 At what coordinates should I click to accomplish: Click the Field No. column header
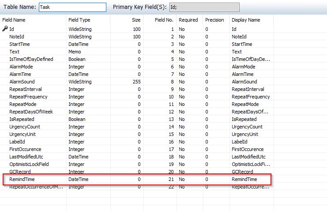[164, 20]
